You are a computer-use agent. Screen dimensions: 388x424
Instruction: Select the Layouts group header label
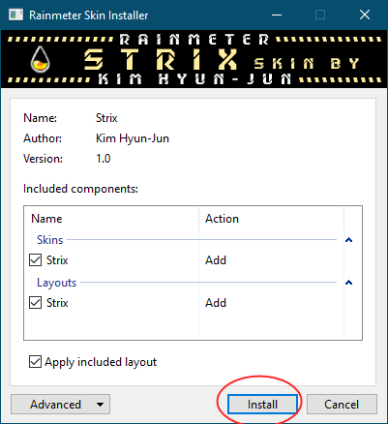click(56, 283)
